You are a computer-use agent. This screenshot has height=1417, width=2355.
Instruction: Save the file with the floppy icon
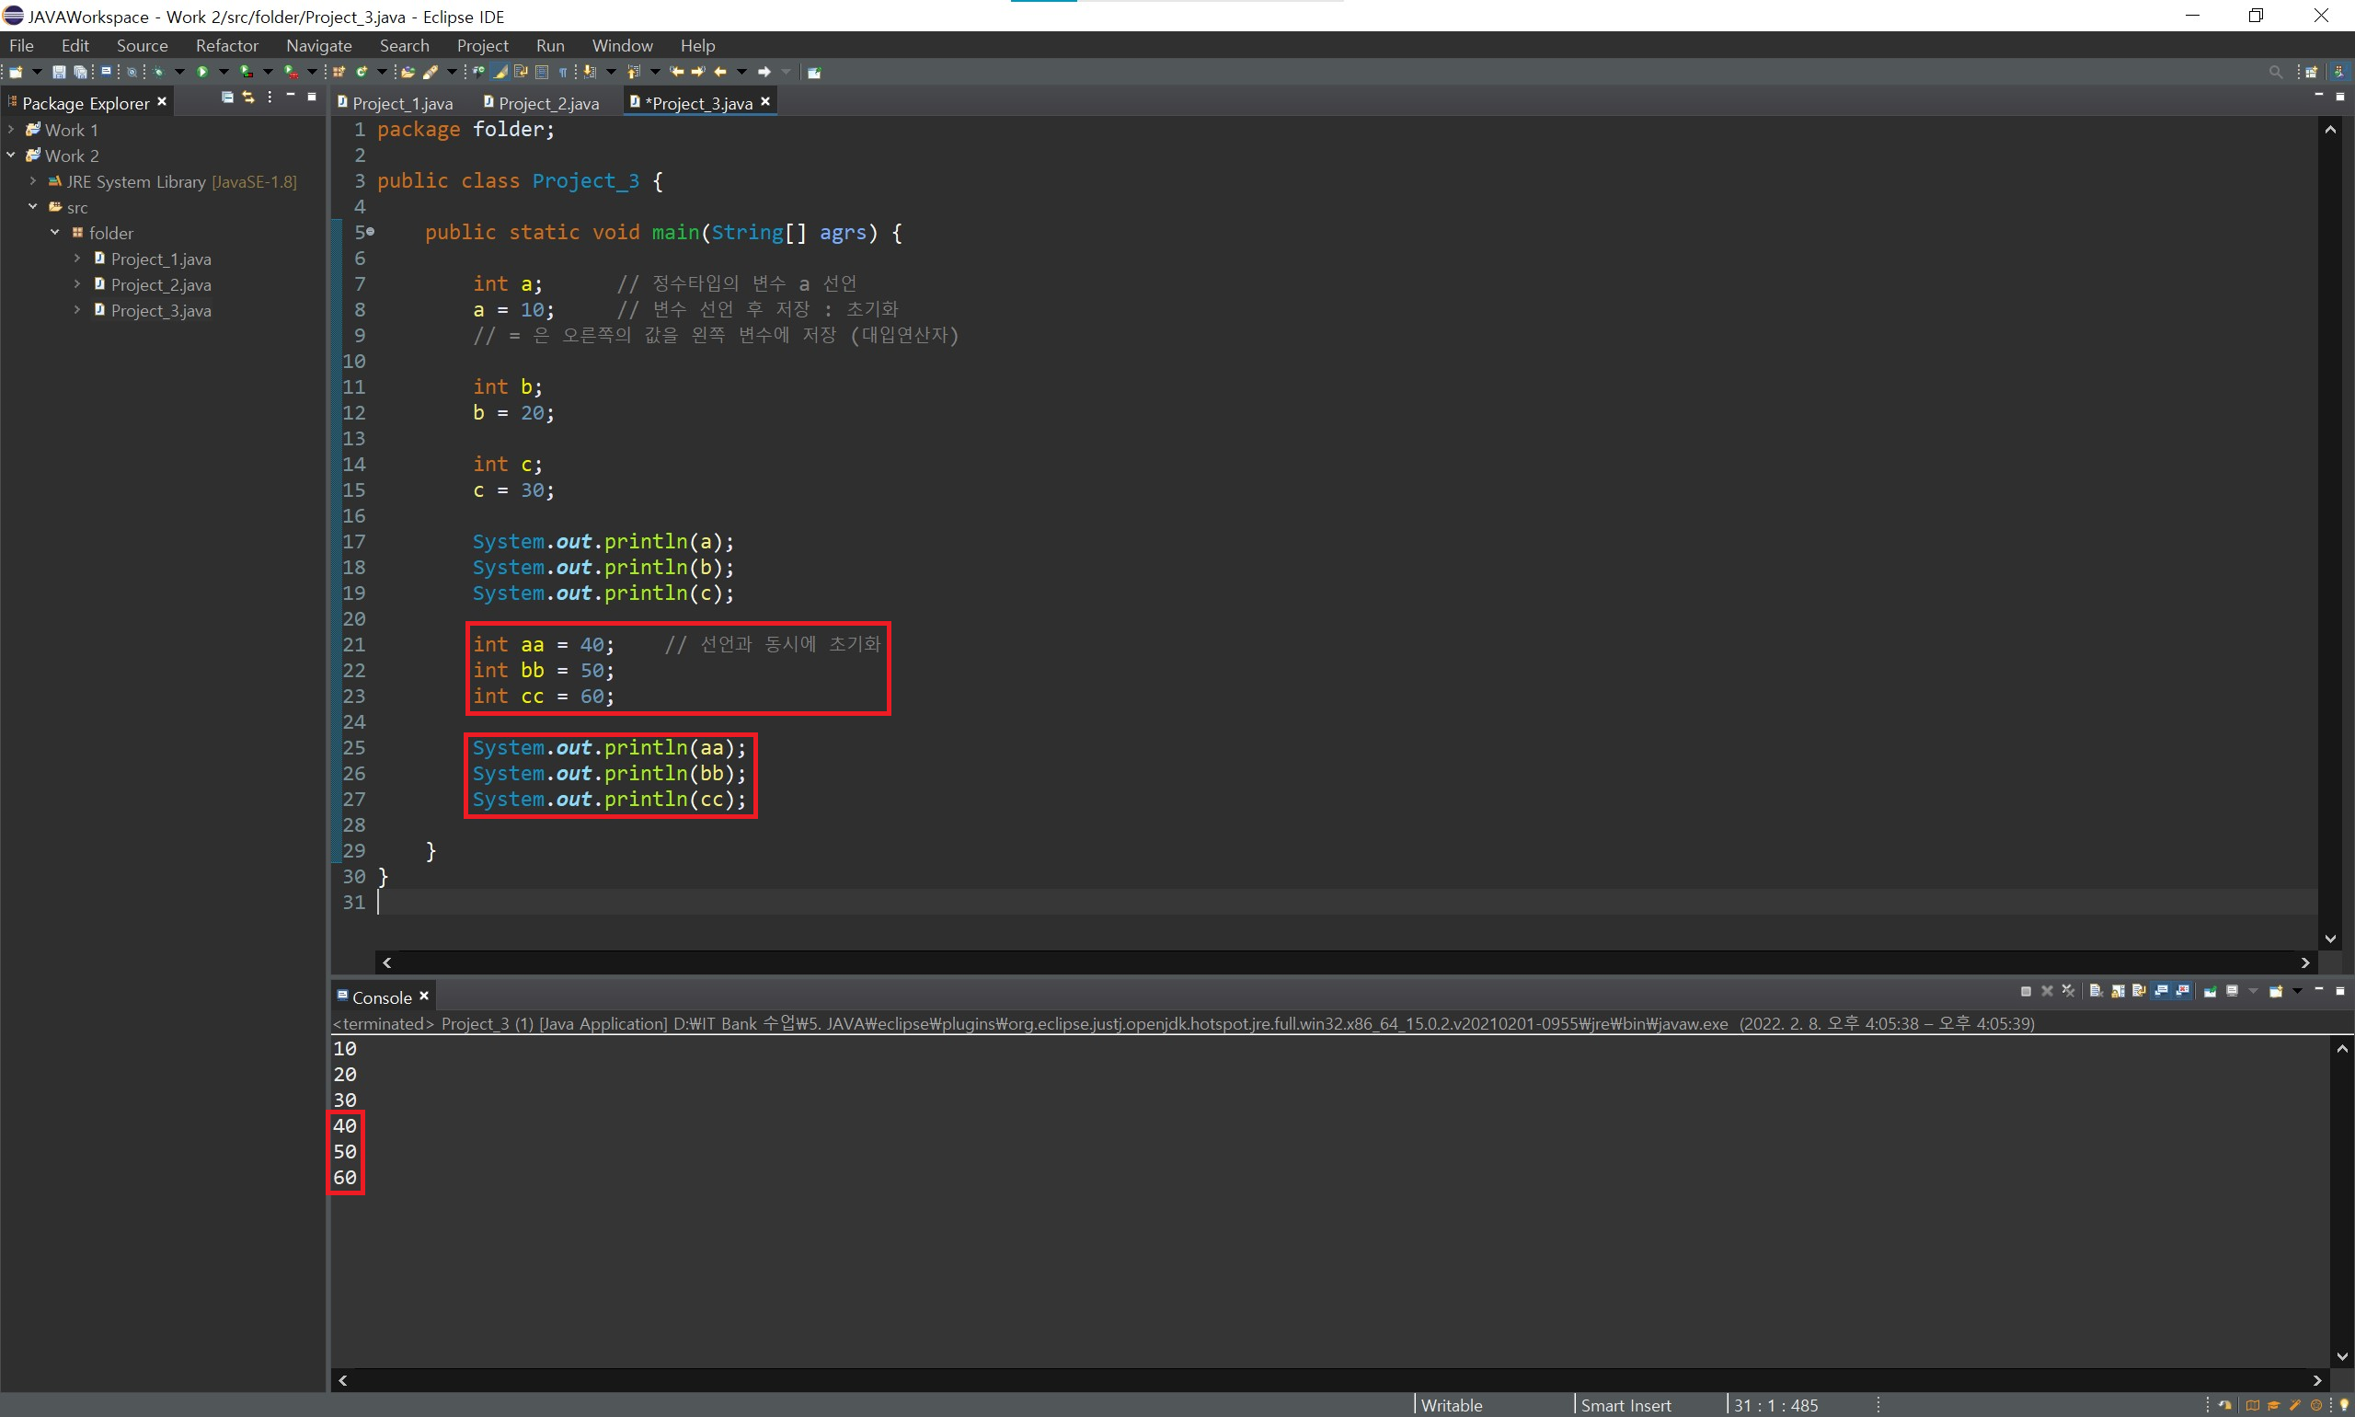tap(59, 72)
